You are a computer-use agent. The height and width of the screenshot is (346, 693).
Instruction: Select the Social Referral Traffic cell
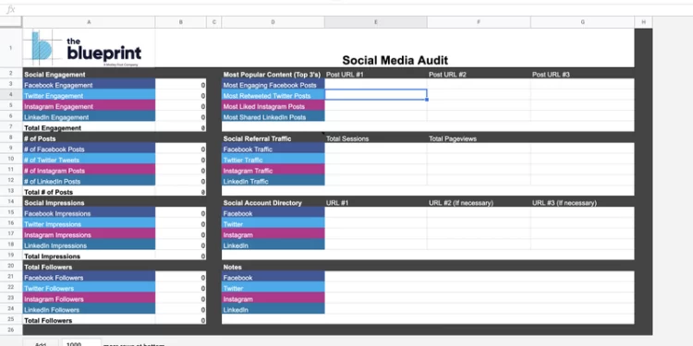tap(273, 138)
